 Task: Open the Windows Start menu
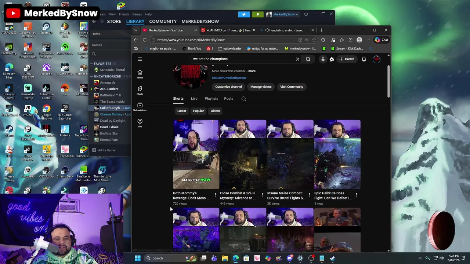pos(137,258)
